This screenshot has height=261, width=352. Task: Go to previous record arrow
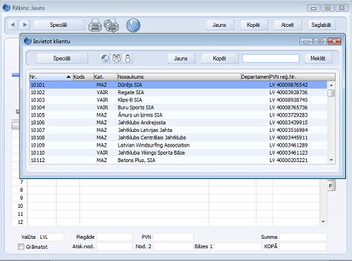click(13, 25)
